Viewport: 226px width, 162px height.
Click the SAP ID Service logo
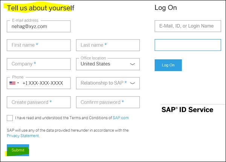(187, 110)
